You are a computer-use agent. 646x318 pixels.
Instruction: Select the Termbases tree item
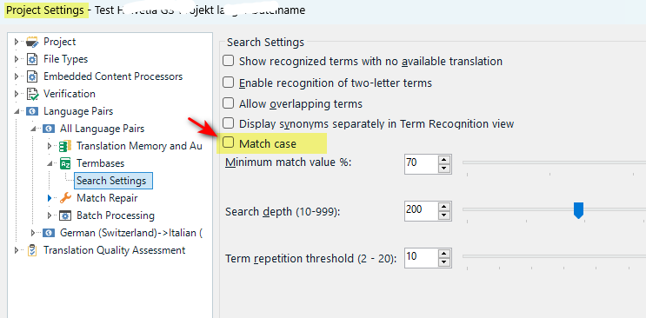coord(101,163)
